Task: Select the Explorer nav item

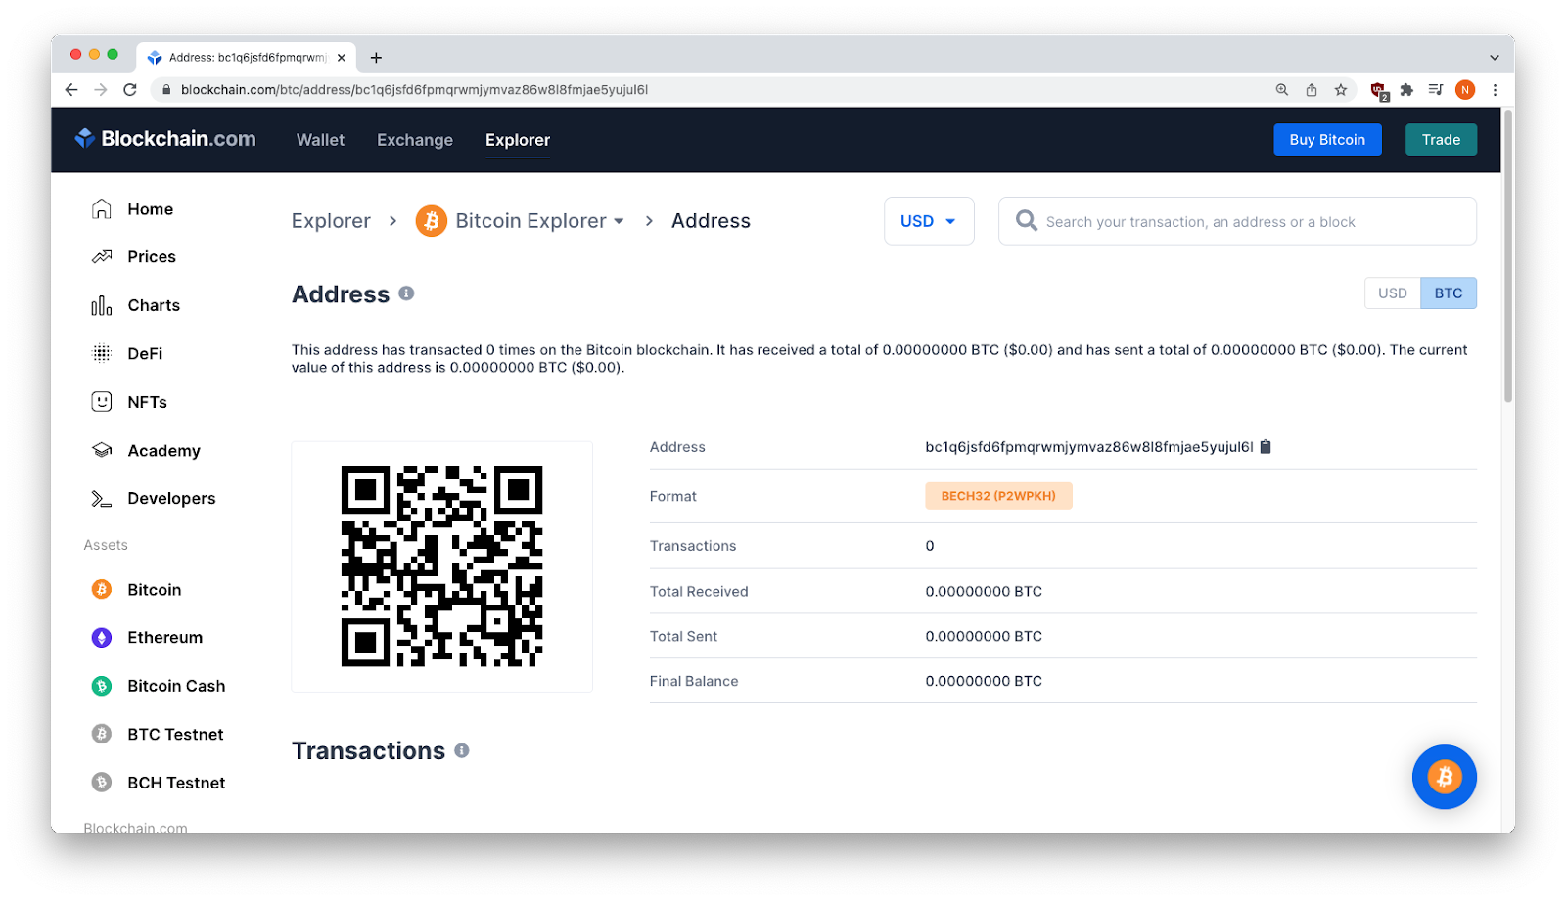Action: click(518, 140)
